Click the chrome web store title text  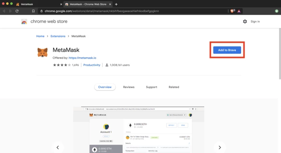tap(49, 21)
